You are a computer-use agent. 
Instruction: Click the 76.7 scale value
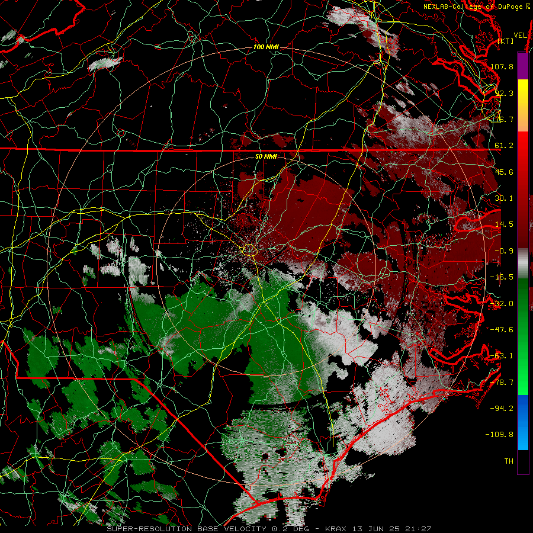tap(504, 119)
